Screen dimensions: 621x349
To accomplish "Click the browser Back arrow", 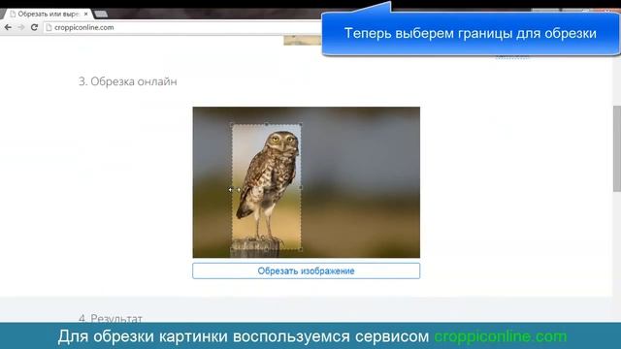I will point(8,27).
